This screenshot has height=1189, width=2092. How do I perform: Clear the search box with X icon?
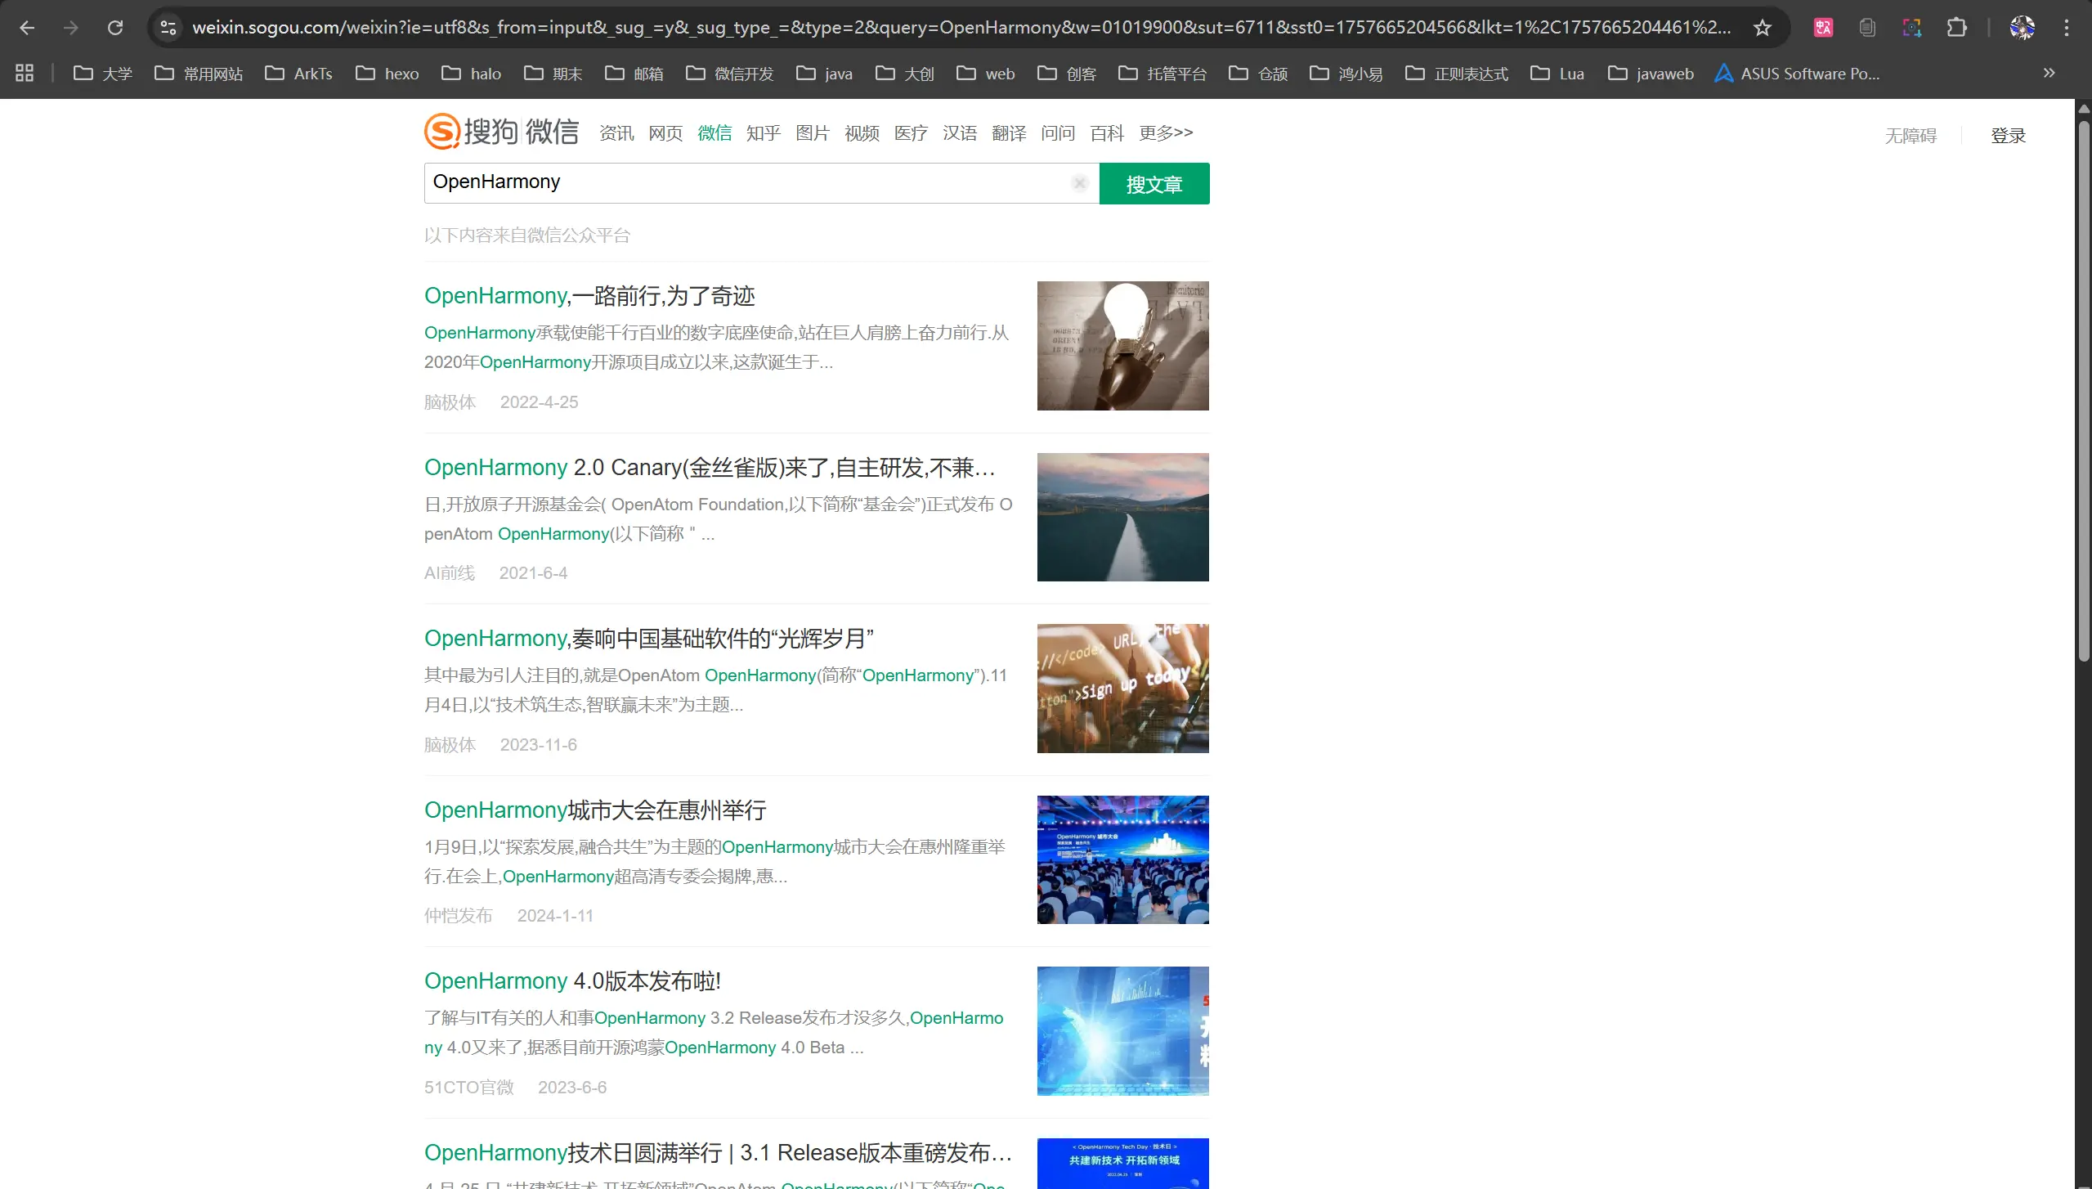tap(1079, 183)
